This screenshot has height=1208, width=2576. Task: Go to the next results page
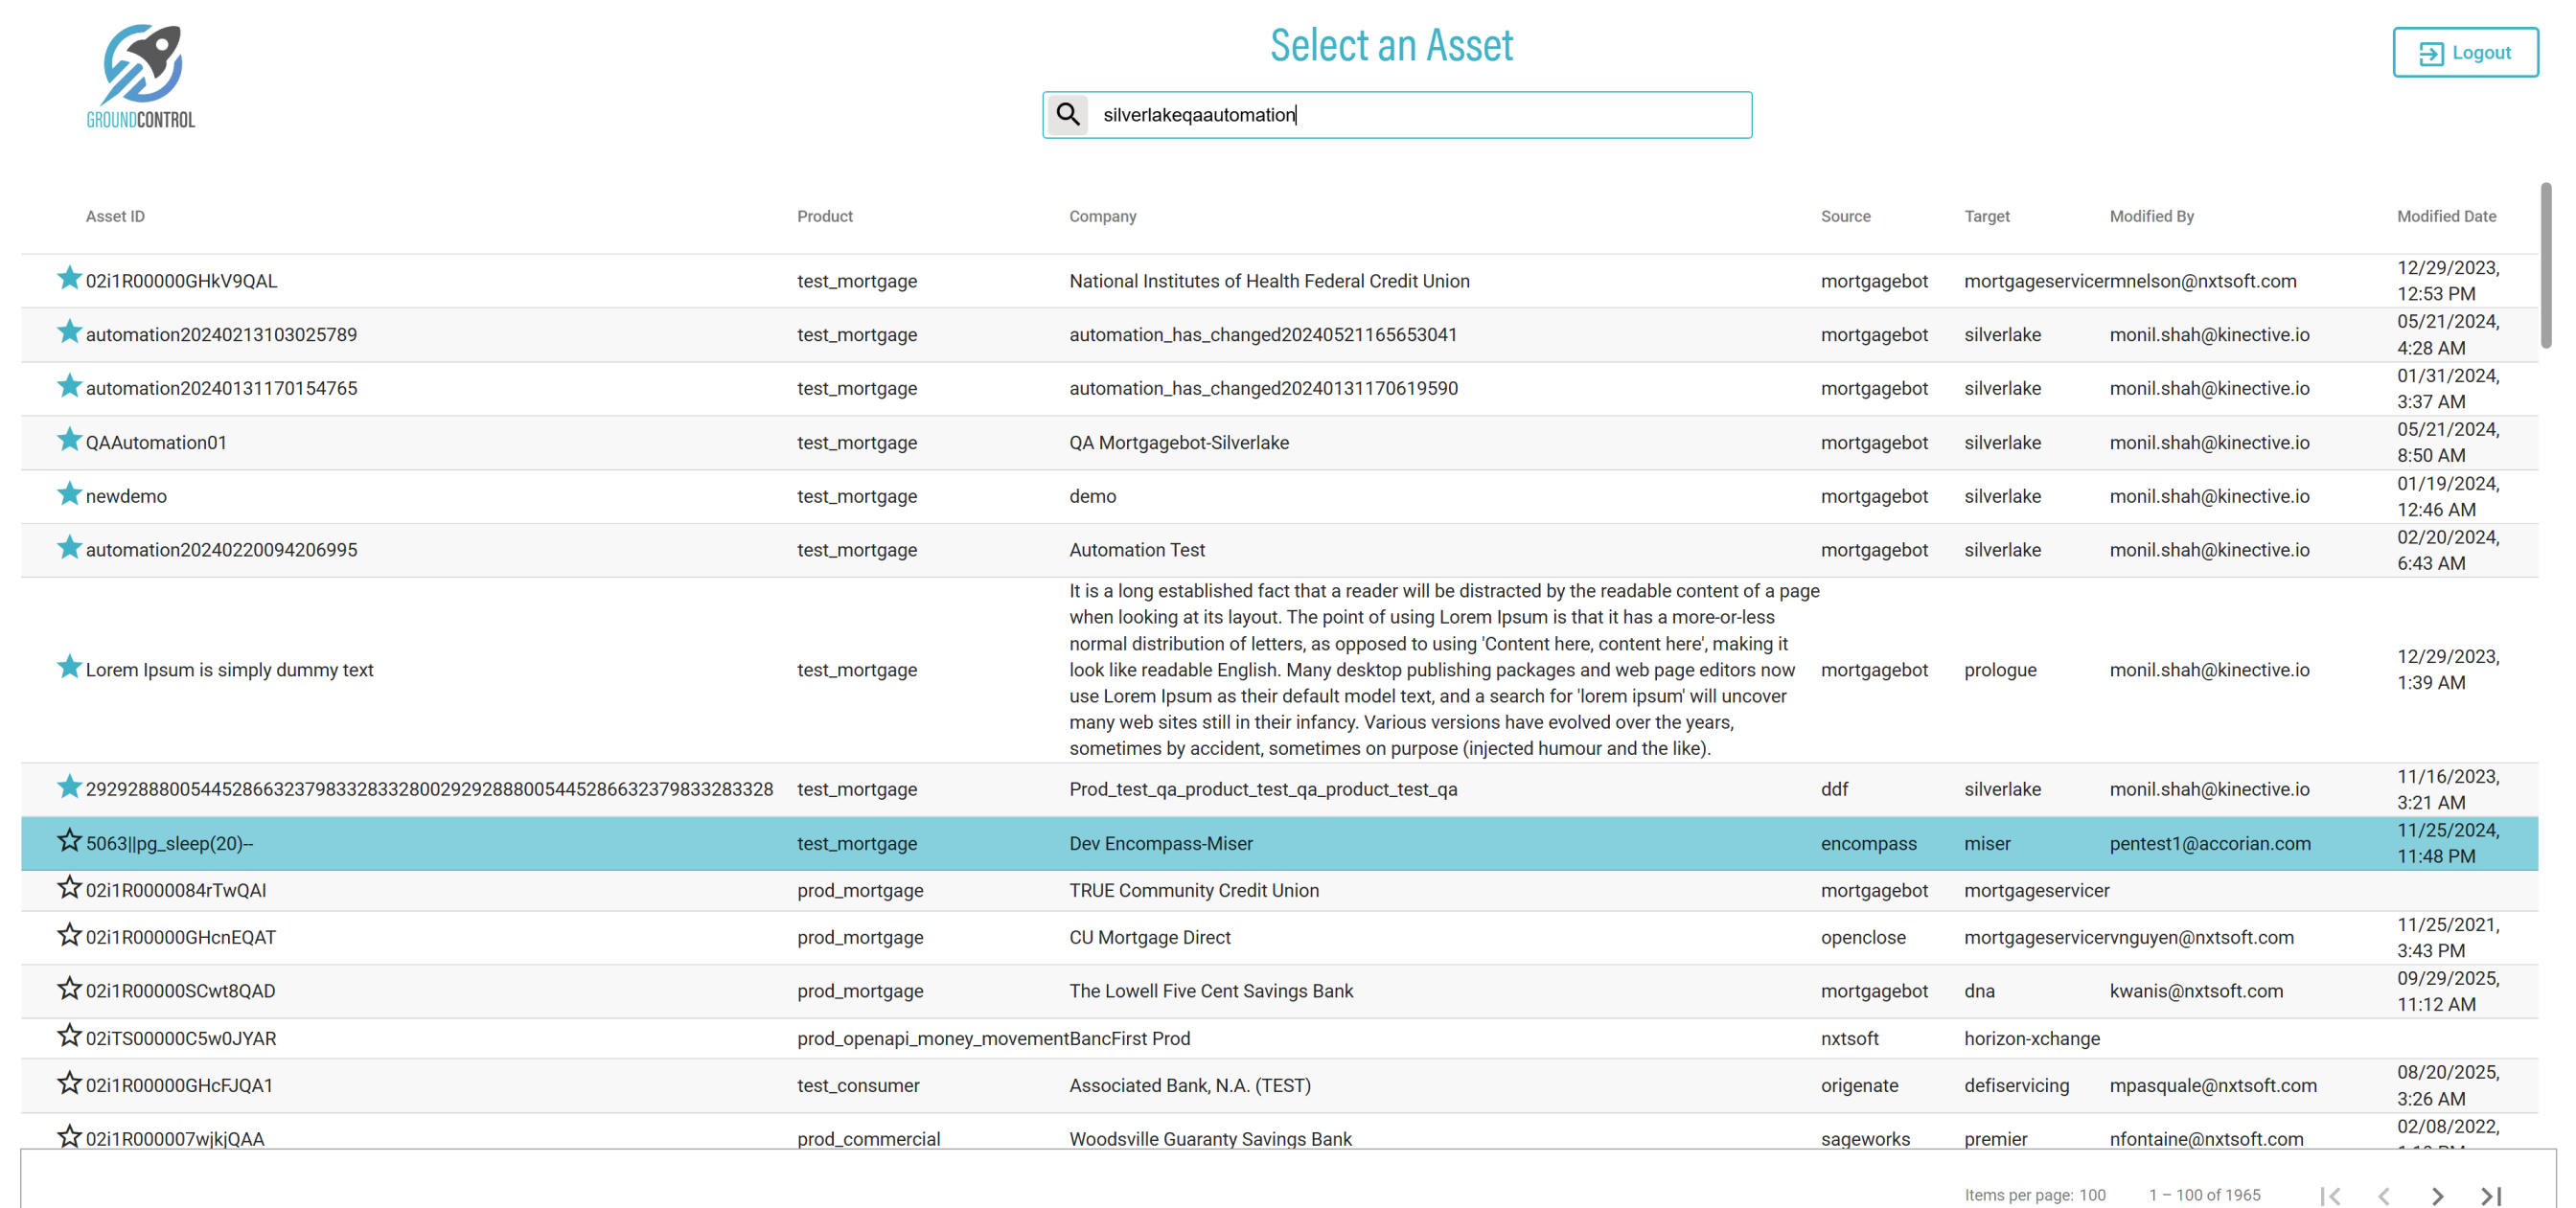[x=2437, y=1195]
